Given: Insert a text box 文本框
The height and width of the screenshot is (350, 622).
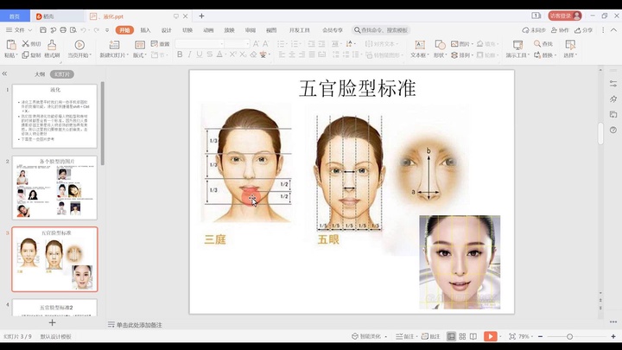Looking at the screenshot, I should tap(419, 48).
